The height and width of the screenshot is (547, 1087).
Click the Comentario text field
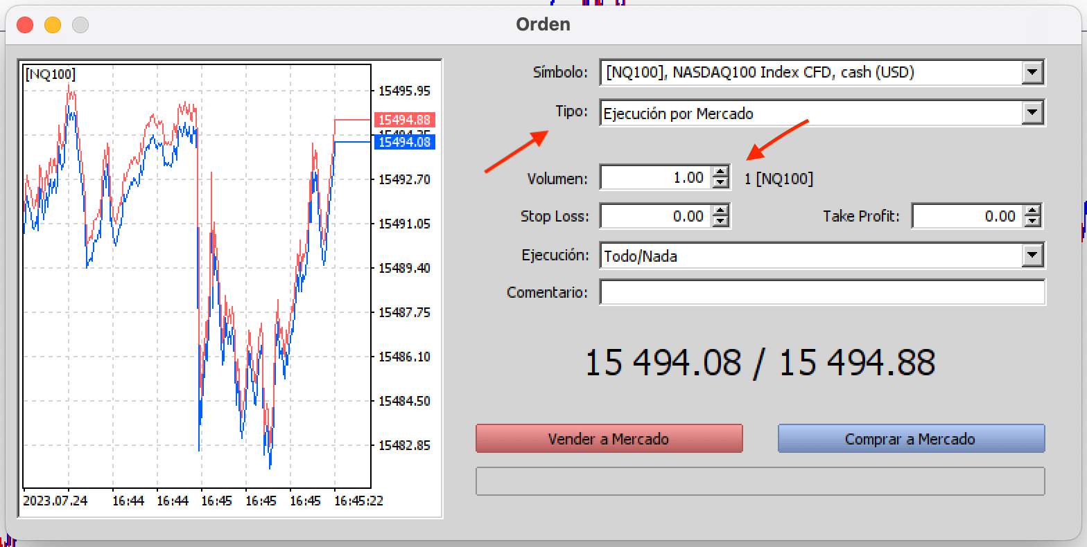click(822, 292)
